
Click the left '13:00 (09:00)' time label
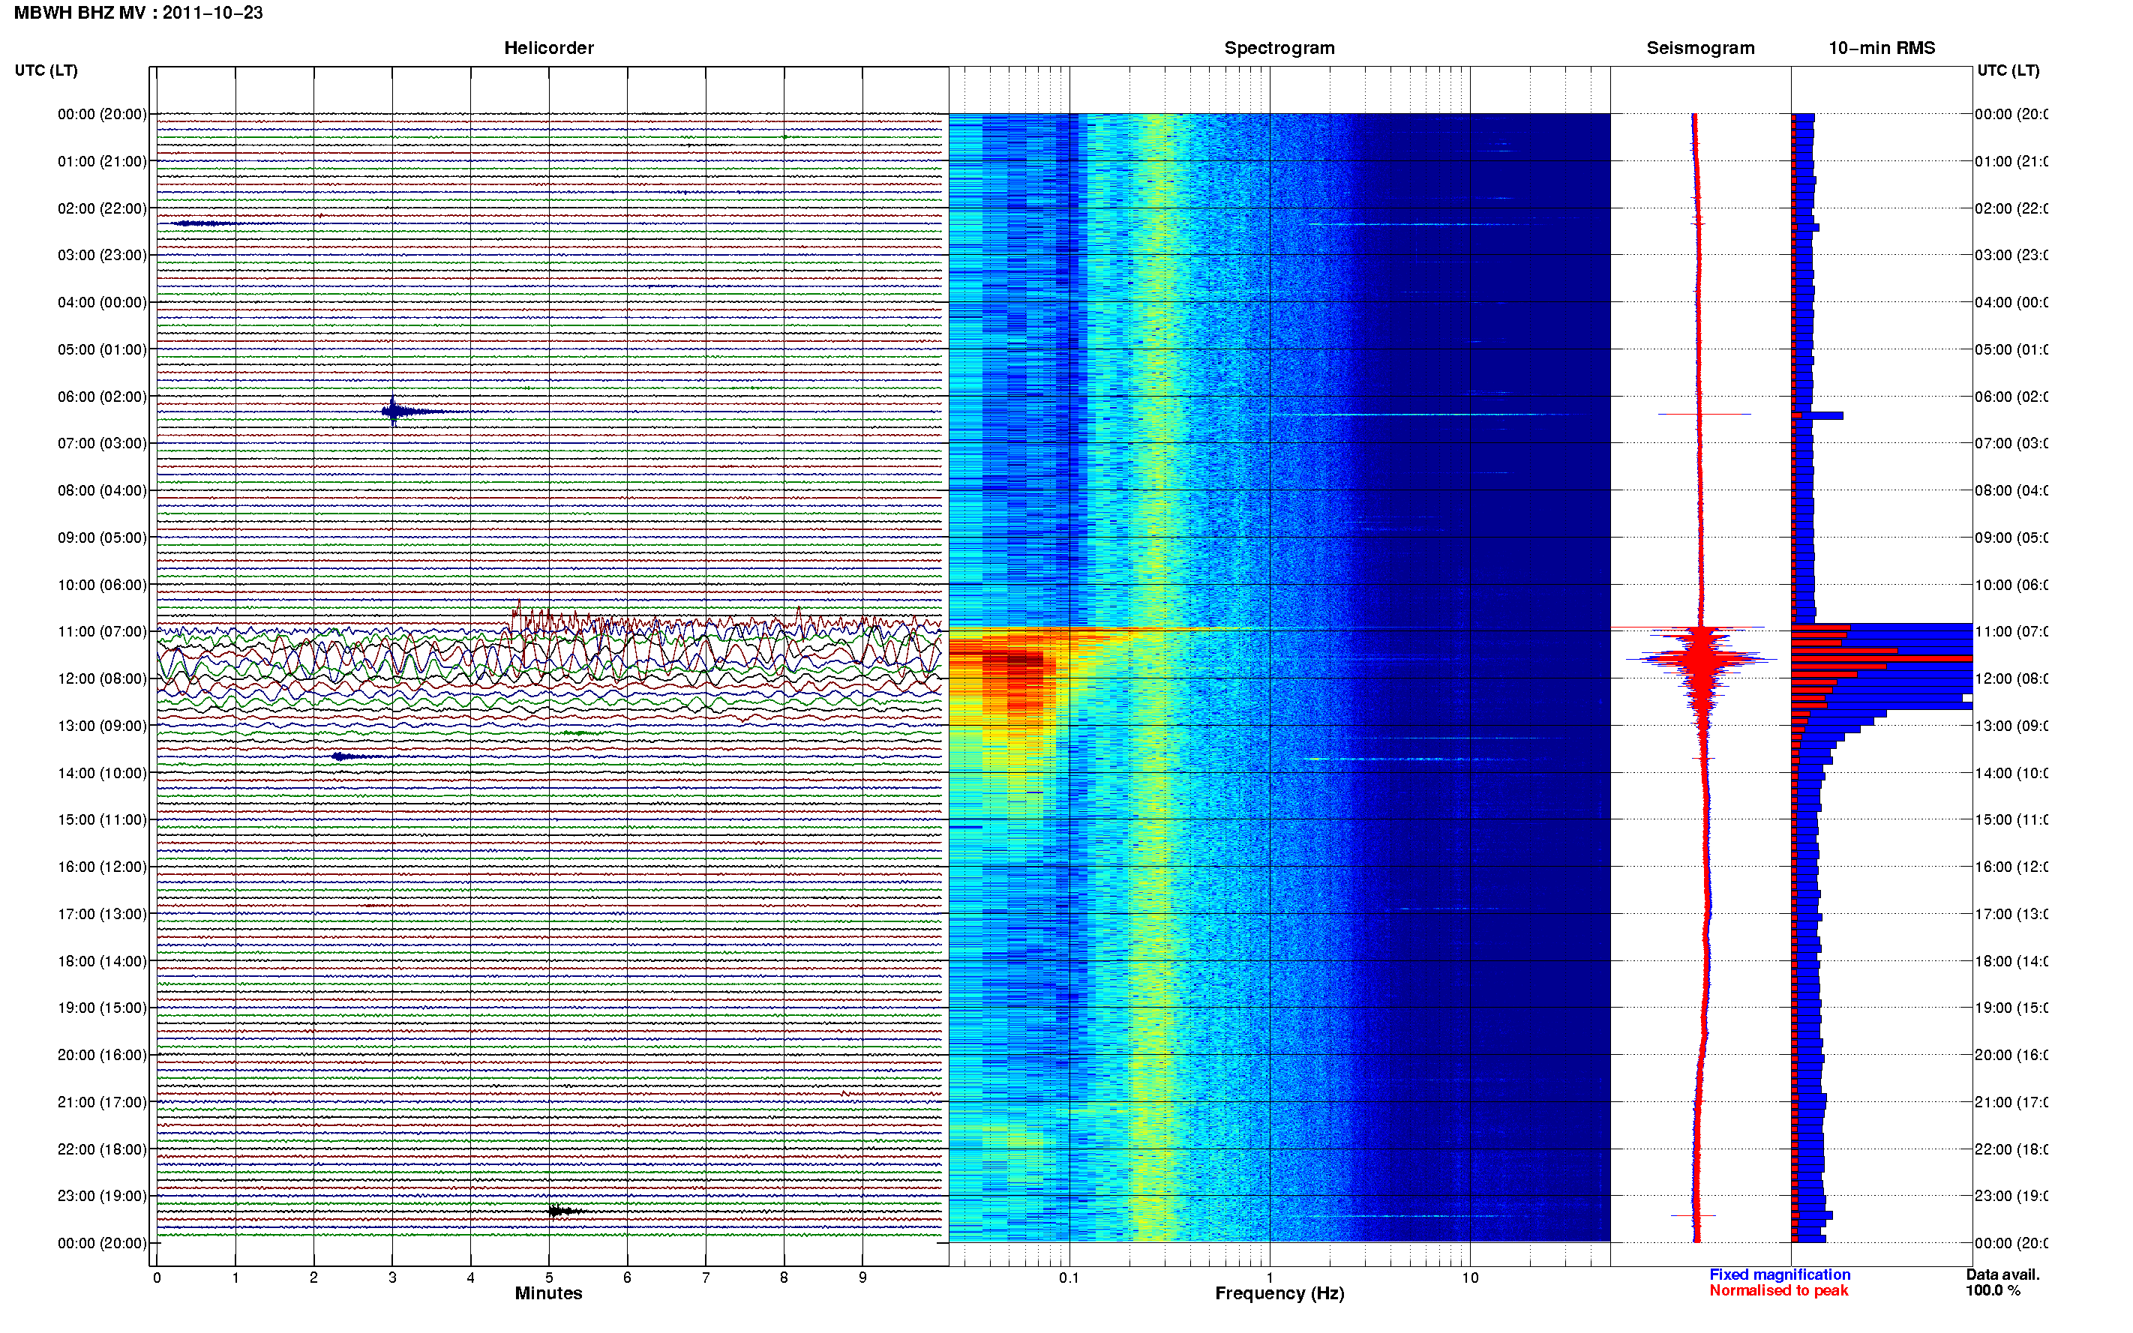click(x=102, y=726)
